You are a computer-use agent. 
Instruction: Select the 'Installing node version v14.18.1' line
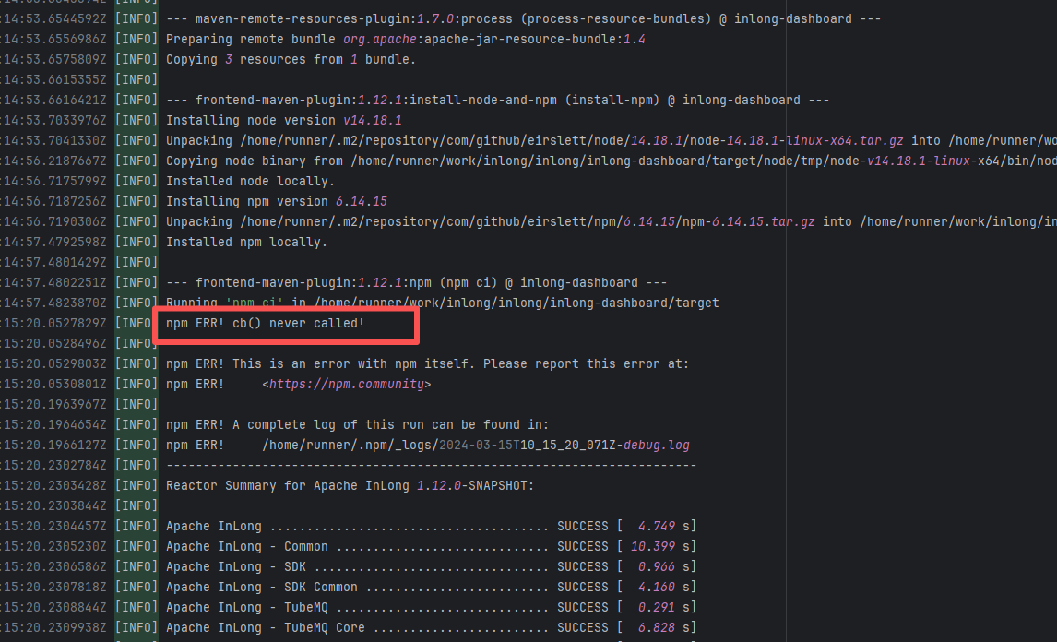(283, 120)
